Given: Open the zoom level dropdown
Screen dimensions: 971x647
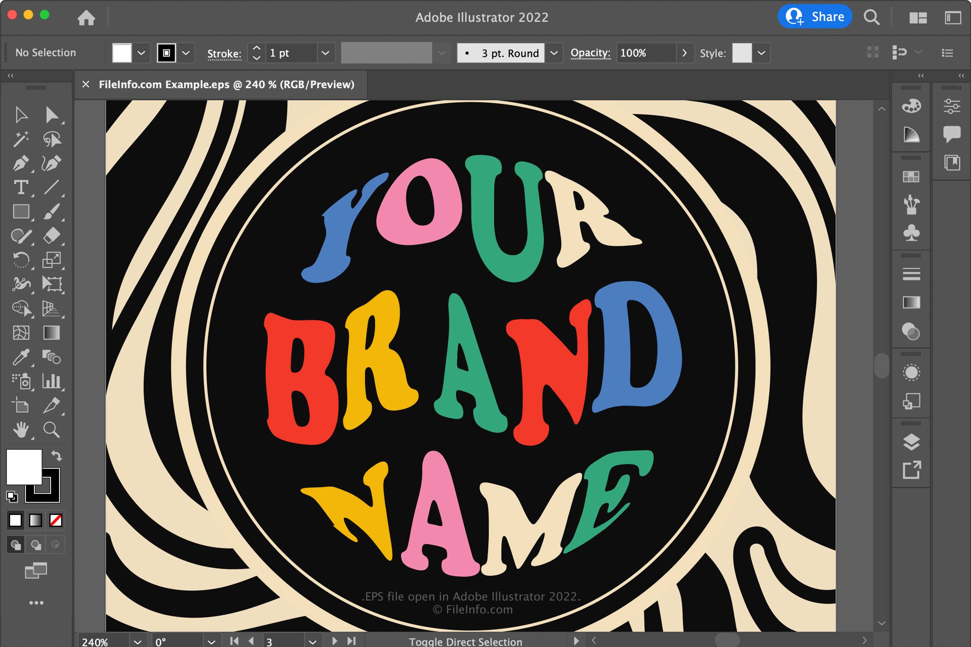Looking at the screenshot, I should tap(138, 641).
